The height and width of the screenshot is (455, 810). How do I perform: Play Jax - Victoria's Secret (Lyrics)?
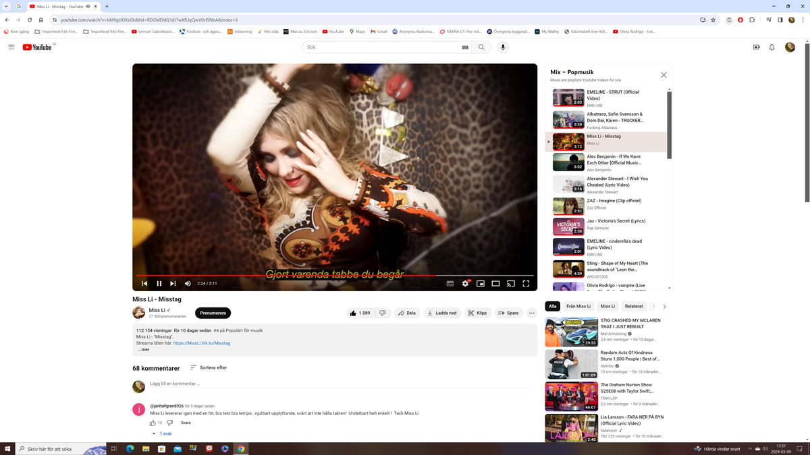(x=605, y=226)
